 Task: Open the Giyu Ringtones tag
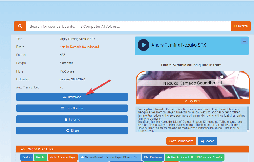[x=153, y=158]
